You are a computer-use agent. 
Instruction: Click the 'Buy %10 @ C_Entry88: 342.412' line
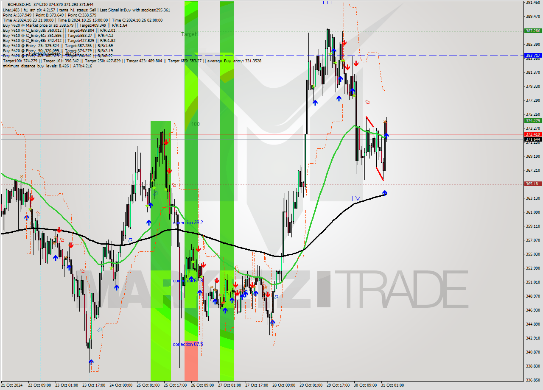tap(59, 41)
